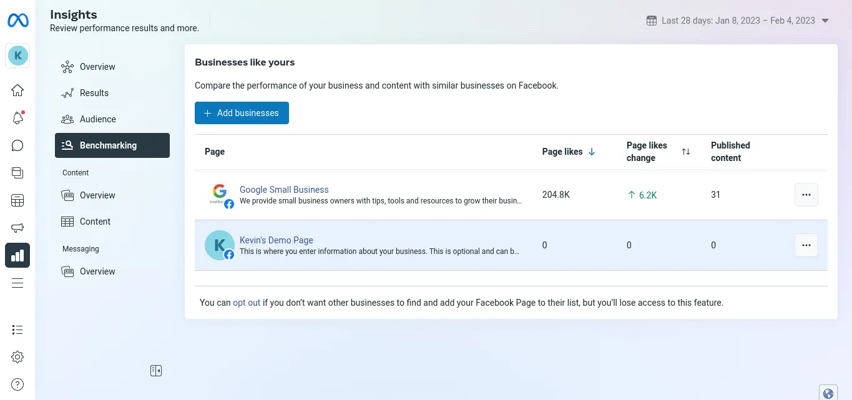Select Insights bar chart icon
852x400 pixels.
(x=17, y=255)
